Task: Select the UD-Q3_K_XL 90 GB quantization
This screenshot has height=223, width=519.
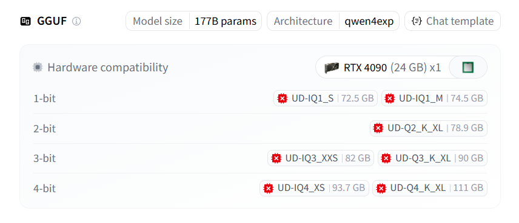Action: (433, 158)
